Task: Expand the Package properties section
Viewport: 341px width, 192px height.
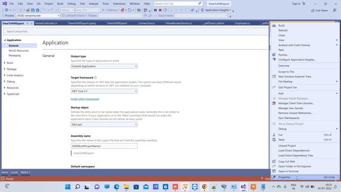Action: [x=5, y=69]
